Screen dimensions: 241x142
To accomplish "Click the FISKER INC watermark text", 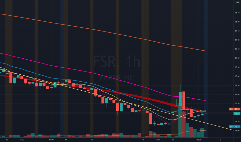I will [x=117, y=78].
